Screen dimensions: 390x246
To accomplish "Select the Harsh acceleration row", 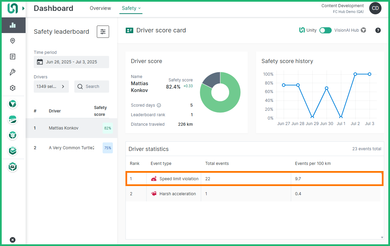I will coord(253,194).
